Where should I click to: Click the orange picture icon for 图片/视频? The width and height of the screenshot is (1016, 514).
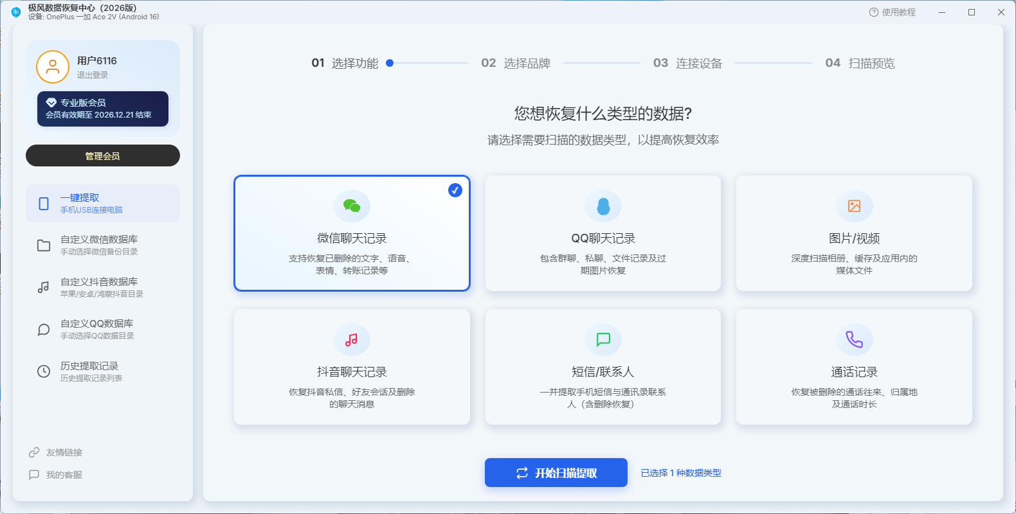point(854,206)
